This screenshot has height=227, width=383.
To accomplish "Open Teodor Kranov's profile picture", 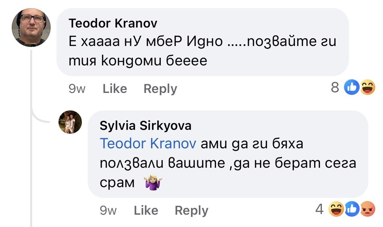I will [x=31, y=28].
